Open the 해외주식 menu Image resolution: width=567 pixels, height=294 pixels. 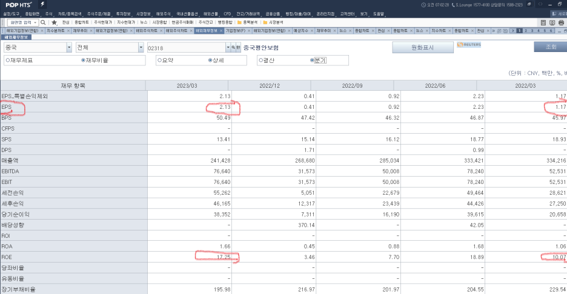point(163,14)
